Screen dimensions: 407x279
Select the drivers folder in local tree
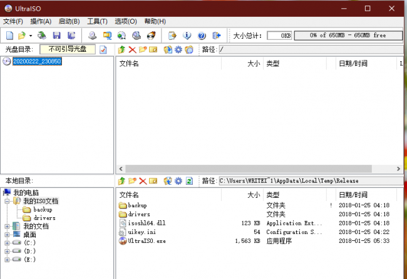tap(44, 218)
